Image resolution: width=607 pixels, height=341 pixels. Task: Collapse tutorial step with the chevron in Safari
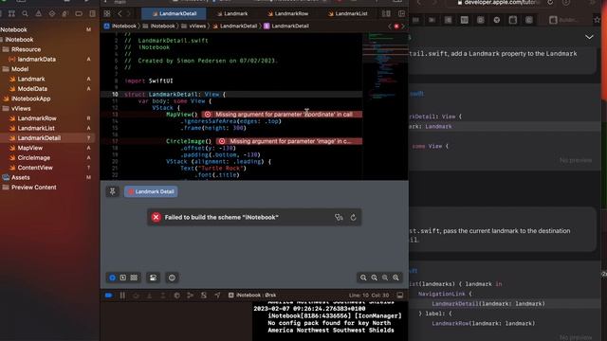[x=589, y=37]
